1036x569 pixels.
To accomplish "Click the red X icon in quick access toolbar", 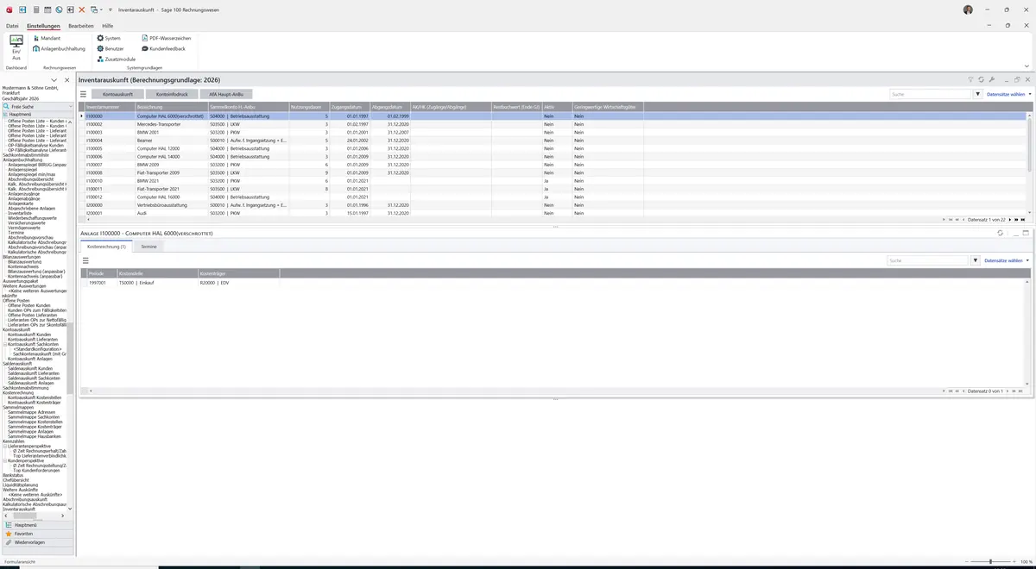I will tap(82, 9).
